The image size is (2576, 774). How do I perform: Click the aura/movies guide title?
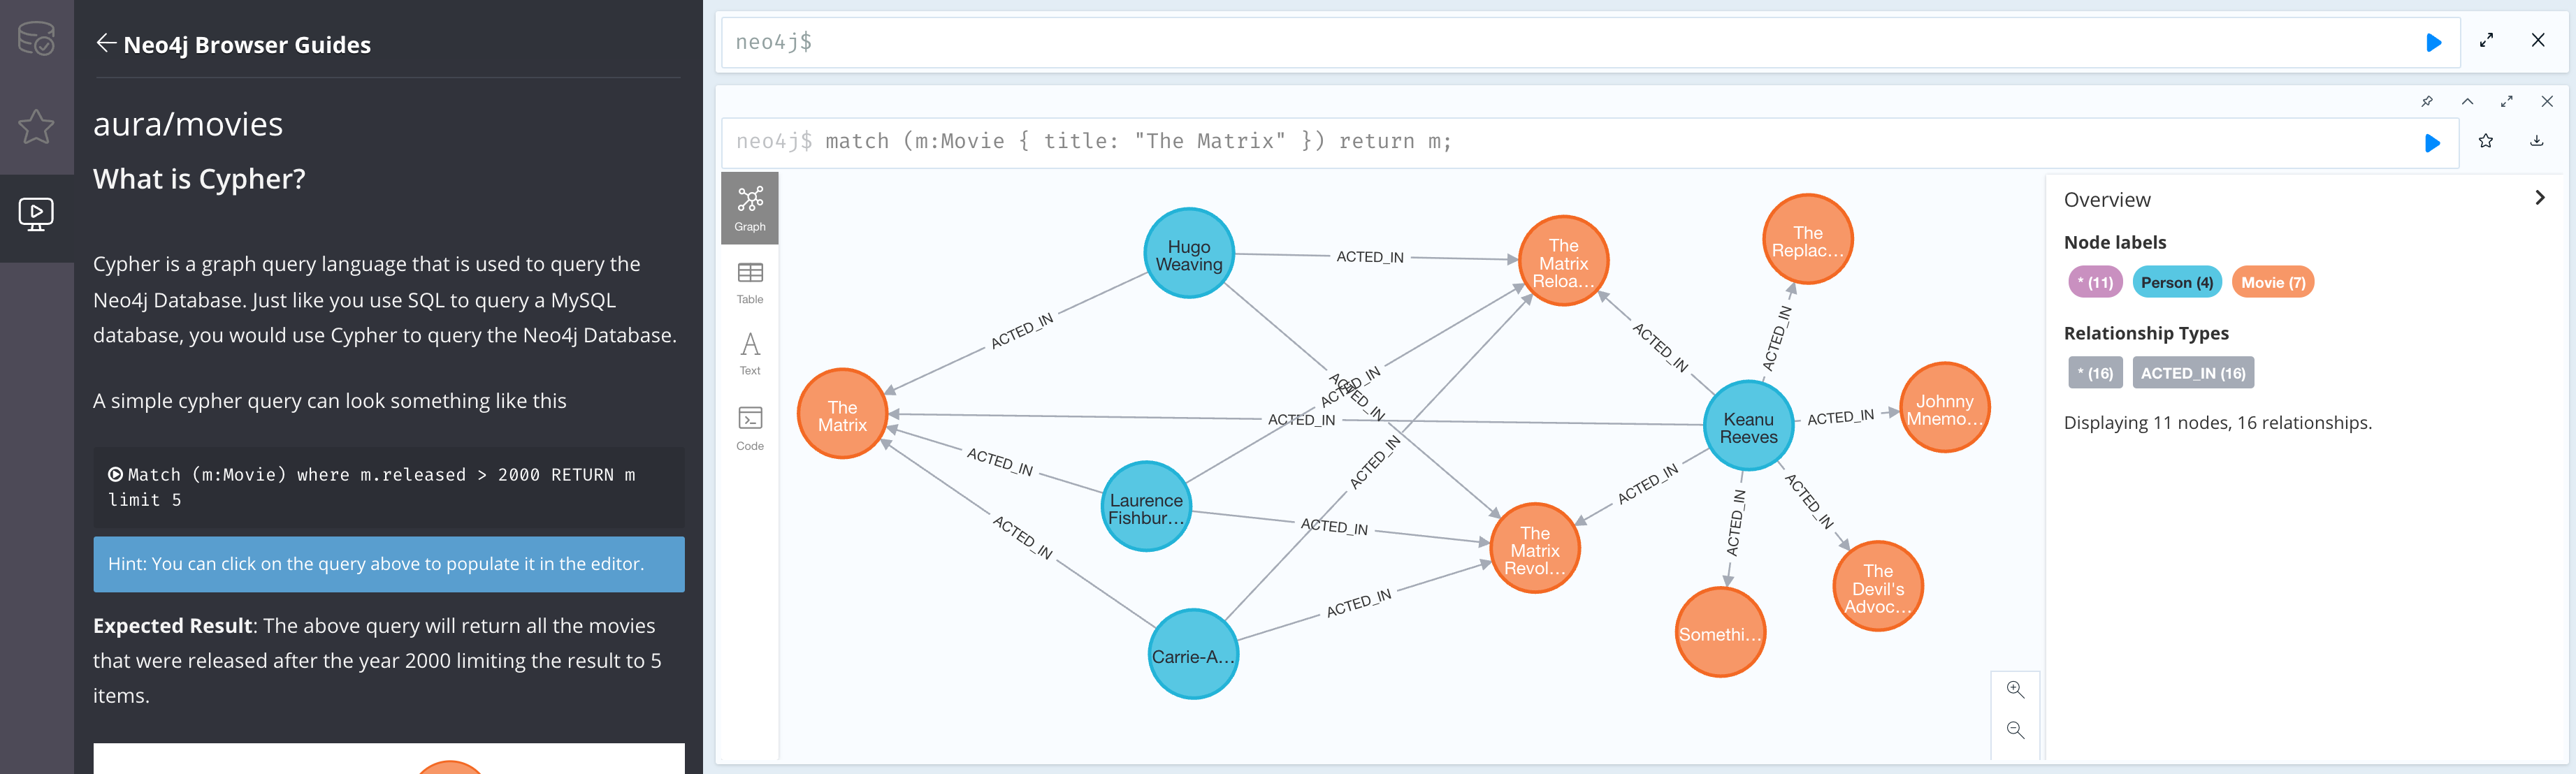[x=187, y=120]
